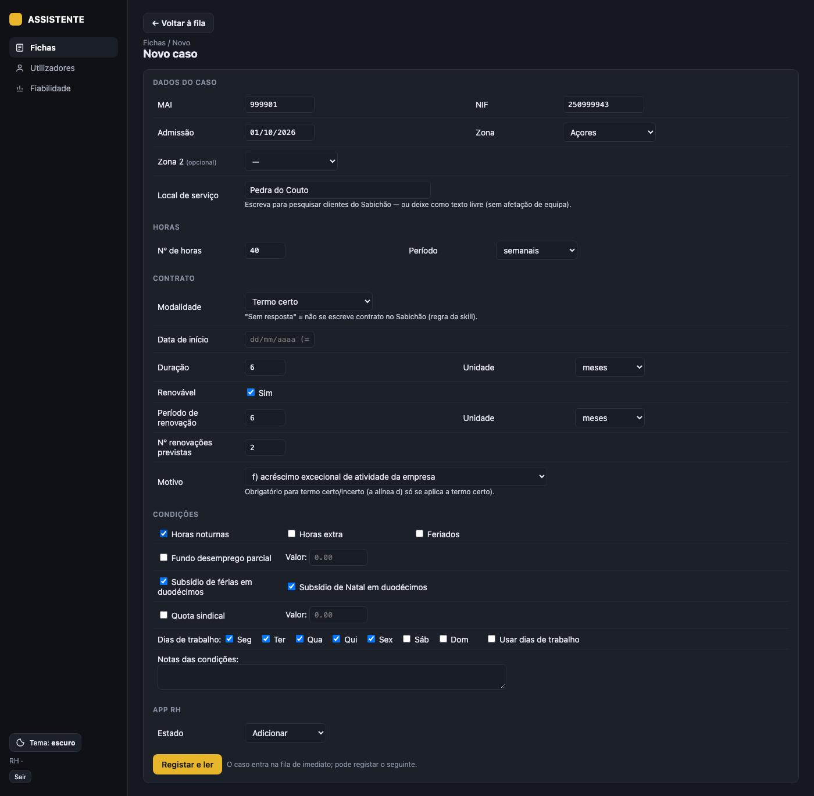Click the Utilizadores person icon
This screenshot has height=796, width=814.
(x=20, y=68)
